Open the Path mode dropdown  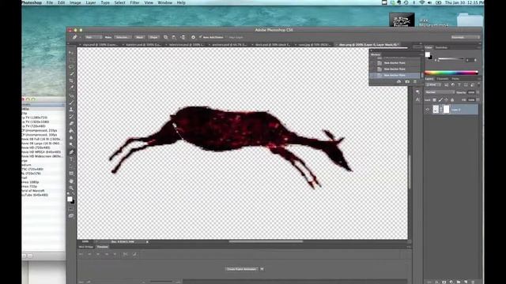[x=93, y=37]
